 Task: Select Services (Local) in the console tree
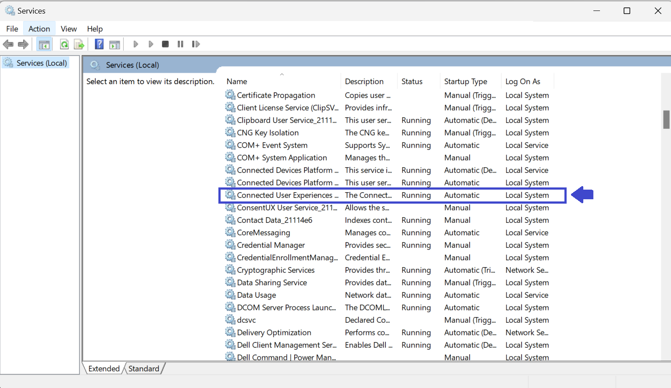[42, 63]
